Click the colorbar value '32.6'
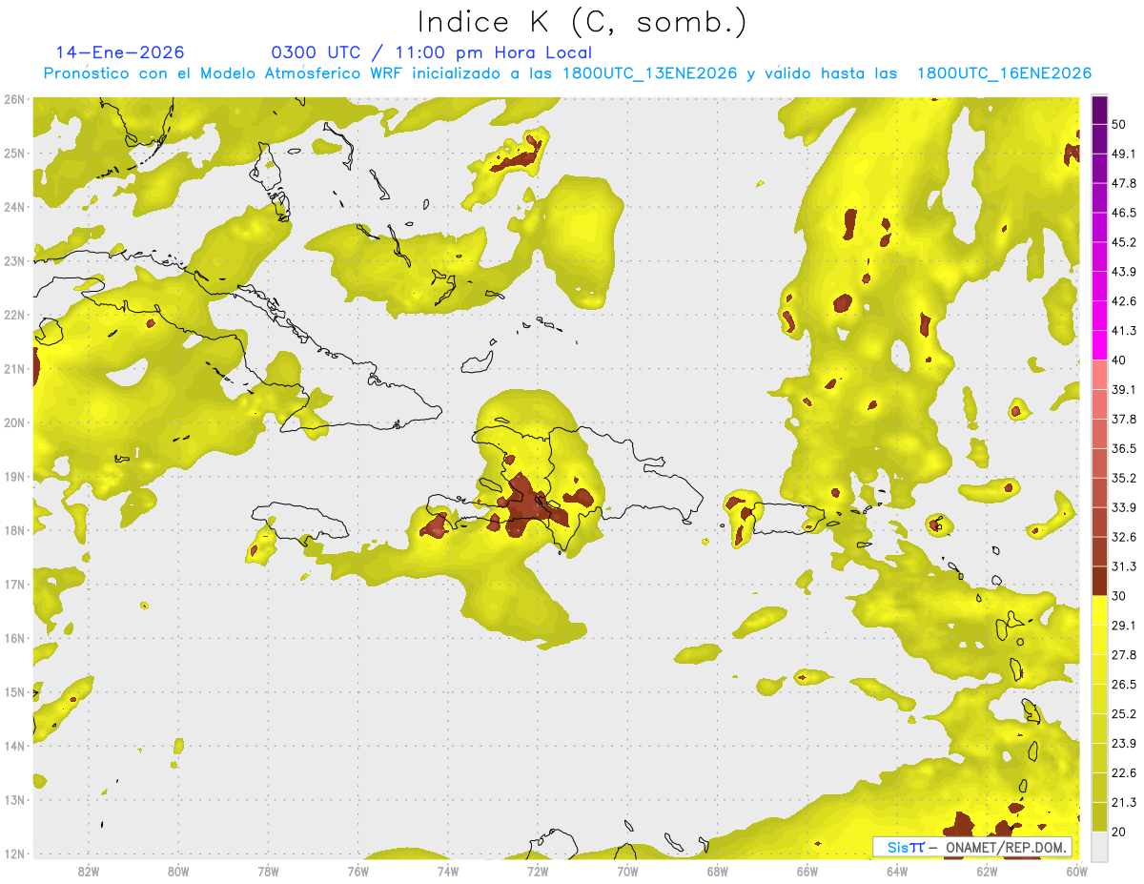Screen dimensions: 1144x884 [1124, 537]
